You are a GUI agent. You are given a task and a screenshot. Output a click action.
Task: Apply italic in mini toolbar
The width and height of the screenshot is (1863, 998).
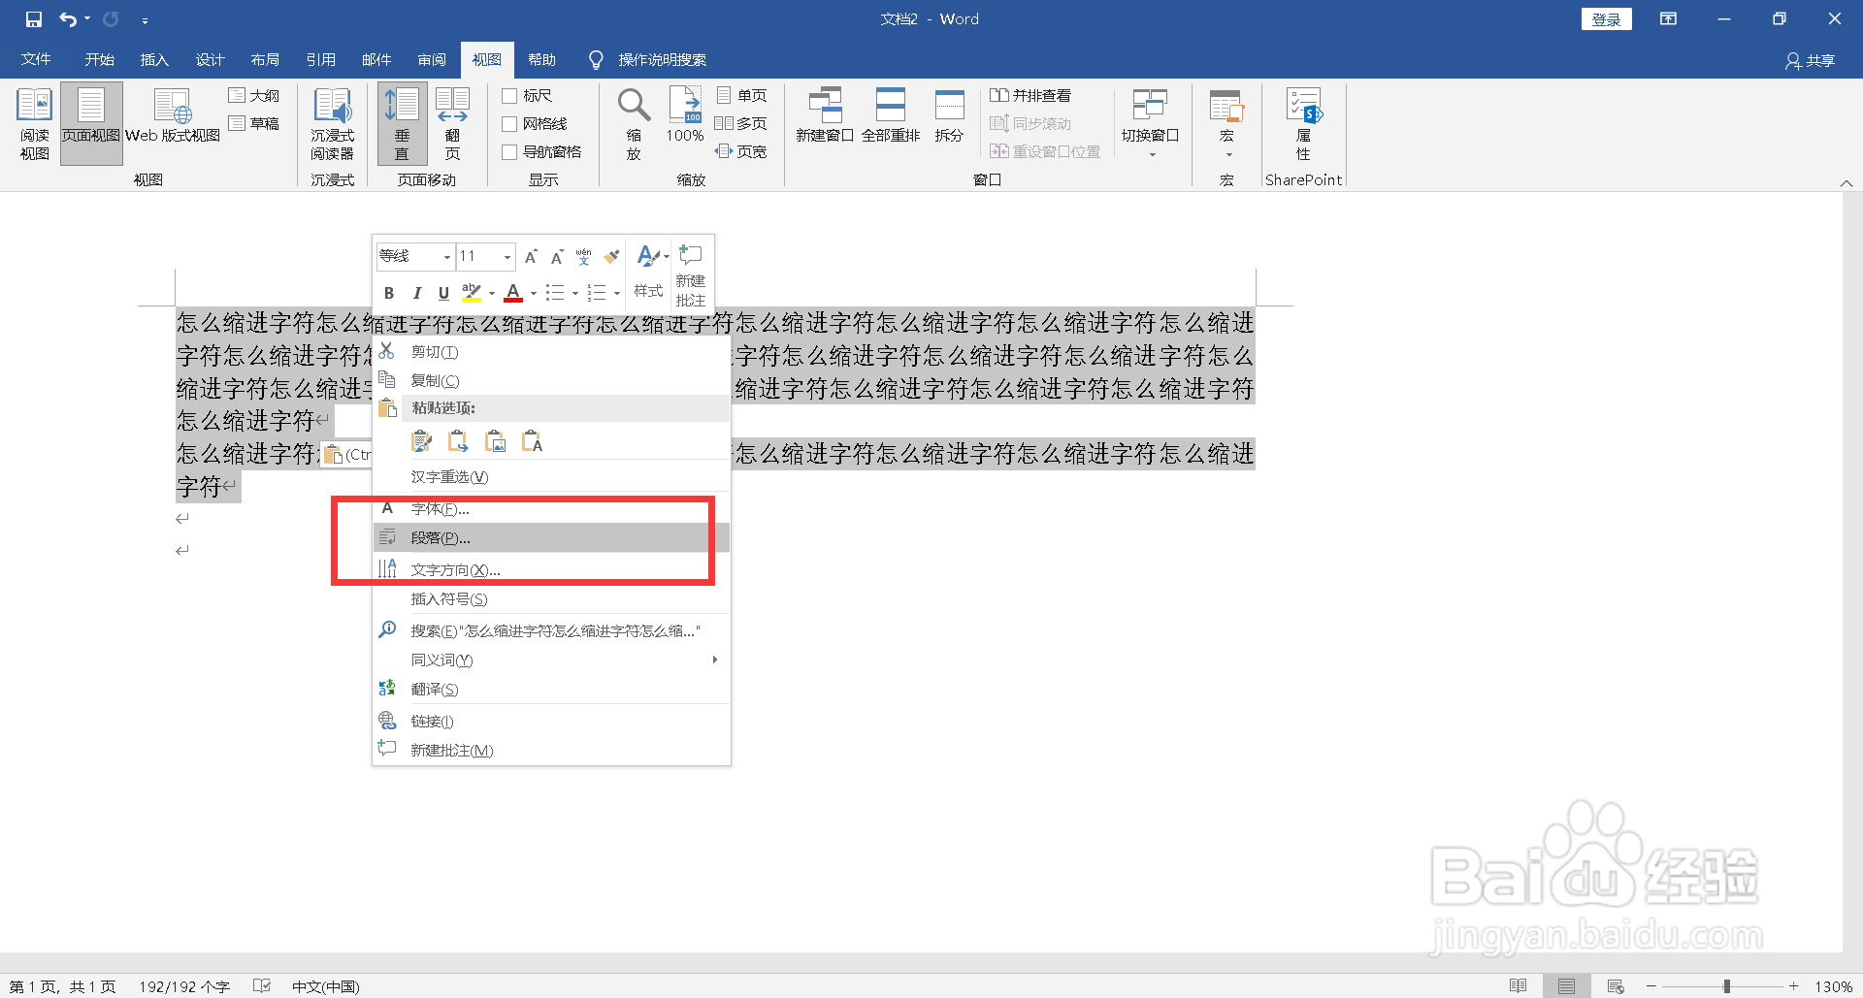coord(416,293)
